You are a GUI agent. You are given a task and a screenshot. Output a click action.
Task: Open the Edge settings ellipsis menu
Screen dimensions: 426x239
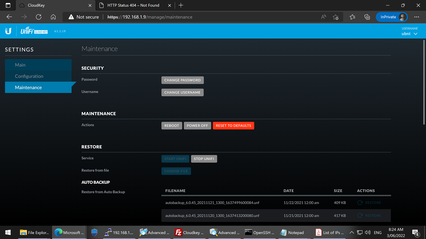coord(416,17)
